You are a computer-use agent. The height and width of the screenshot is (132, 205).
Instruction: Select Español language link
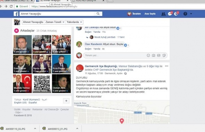coord(33,103)
